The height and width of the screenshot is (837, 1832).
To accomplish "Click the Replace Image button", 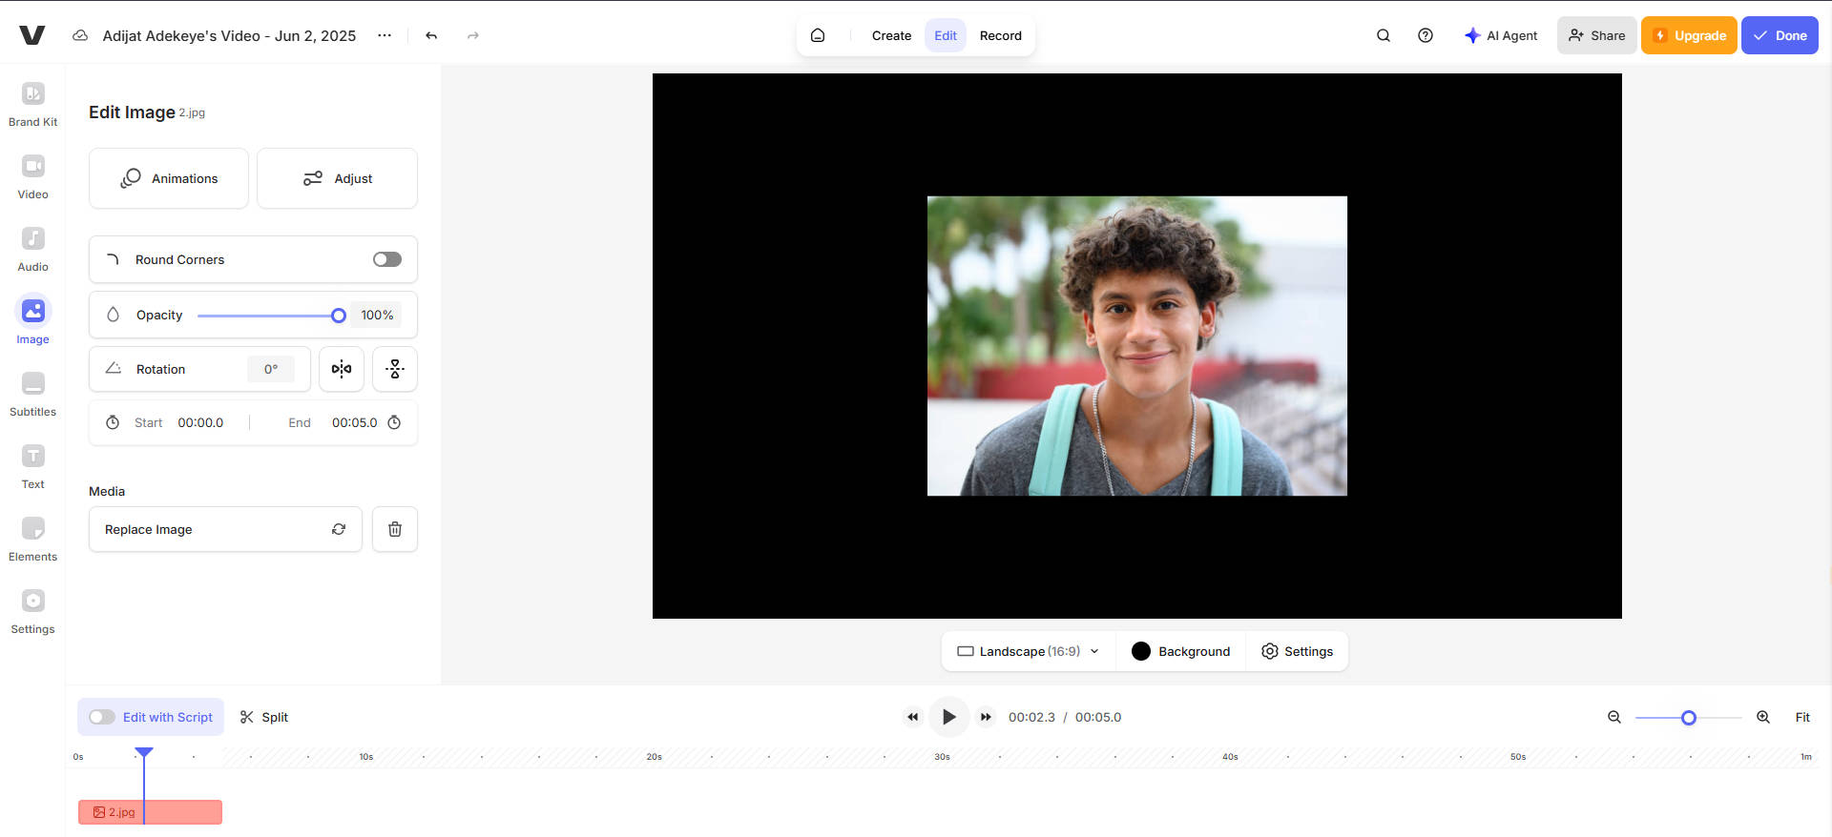I will click(225, 529).
